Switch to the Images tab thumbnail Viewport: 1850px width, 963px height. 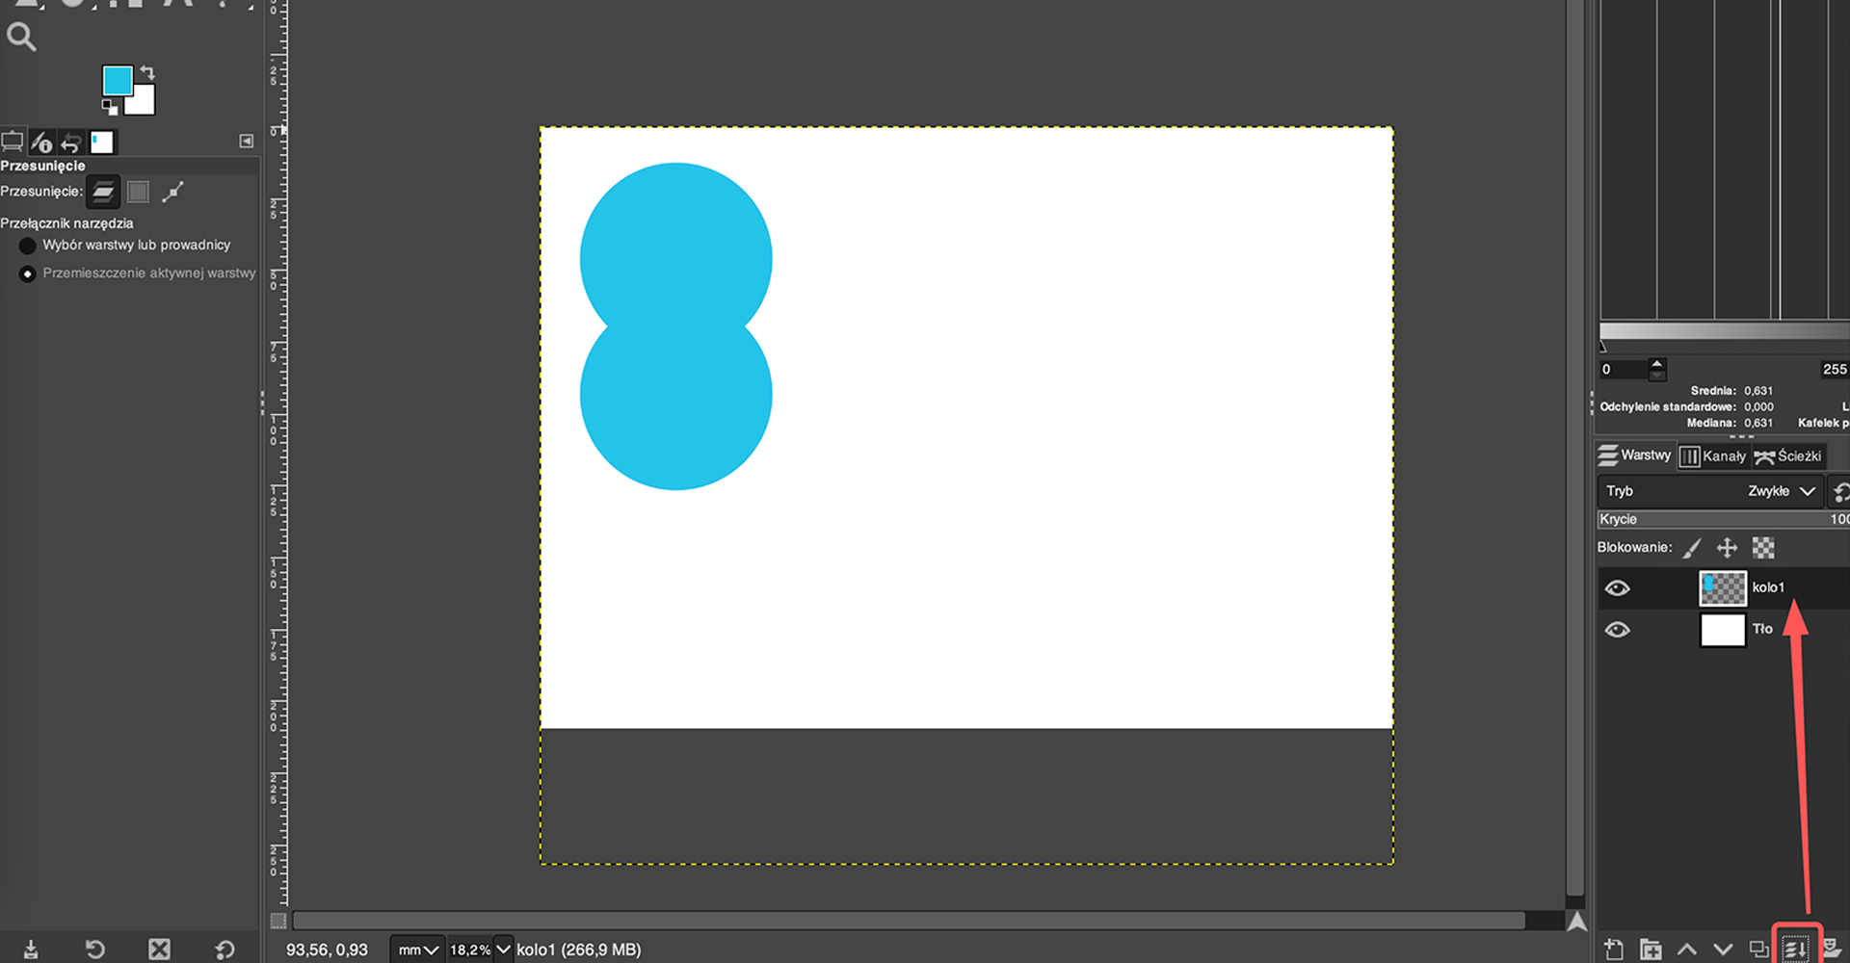coord(101,143)
